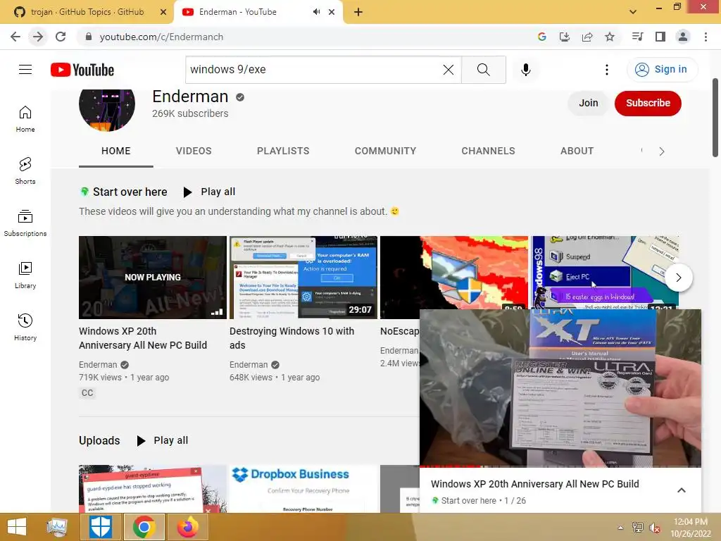Viewport: 721px width, 541px height.
Task: Select the HOME channel tab
Action: [x=116, y=151]
